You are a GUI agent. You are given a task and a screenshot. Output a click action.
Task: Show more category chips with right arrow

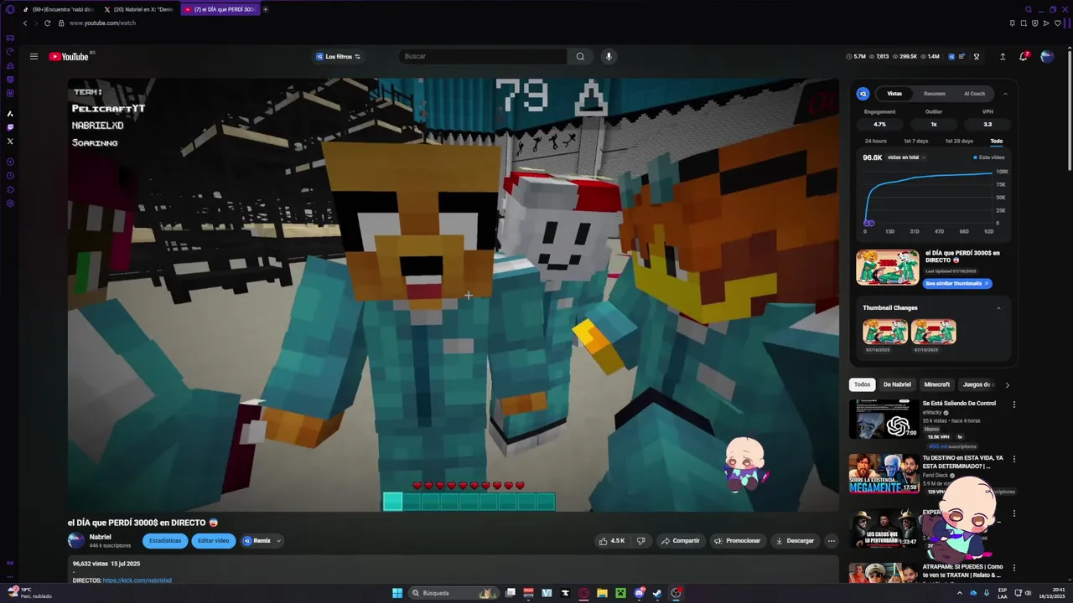pyautogui.click(x=1007, y=384)
